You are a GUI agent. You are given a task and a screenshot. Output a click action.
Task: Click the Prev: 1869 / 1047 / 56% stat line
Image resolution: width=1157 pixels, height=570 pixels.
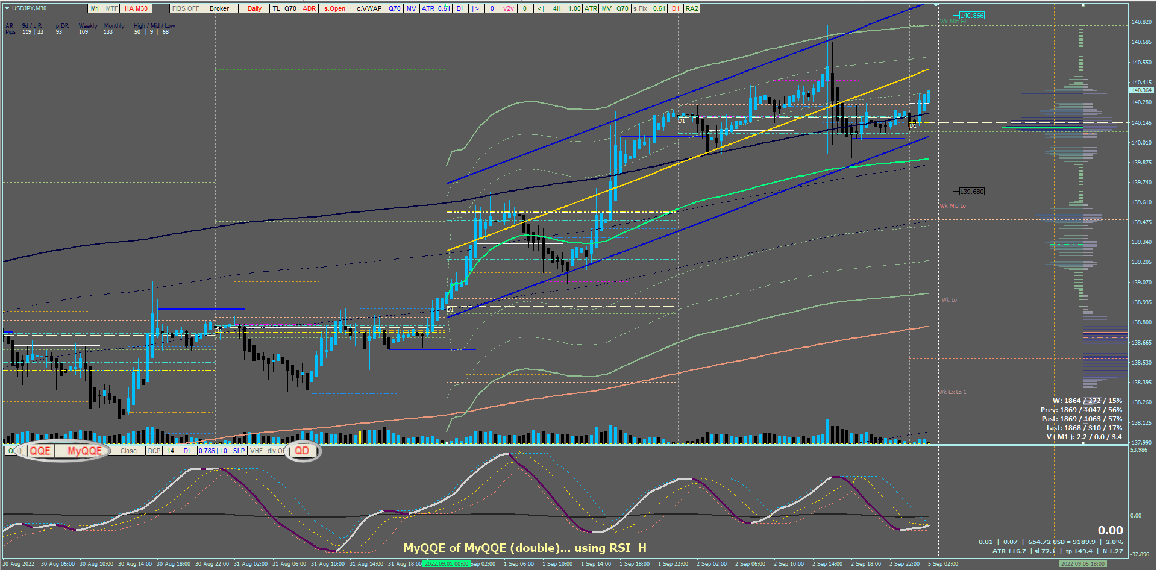point(1081,410)
